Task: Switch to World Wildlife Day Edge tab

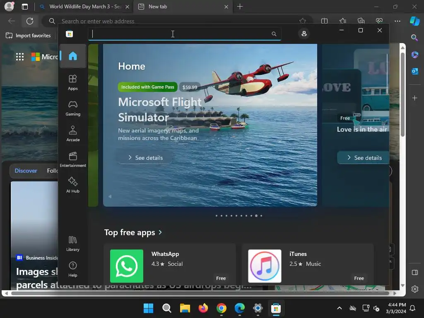Action: click(x=84, y=7)
